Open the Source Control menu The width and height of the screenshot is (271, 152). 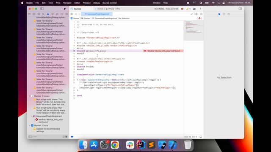[x=110, y=3]
